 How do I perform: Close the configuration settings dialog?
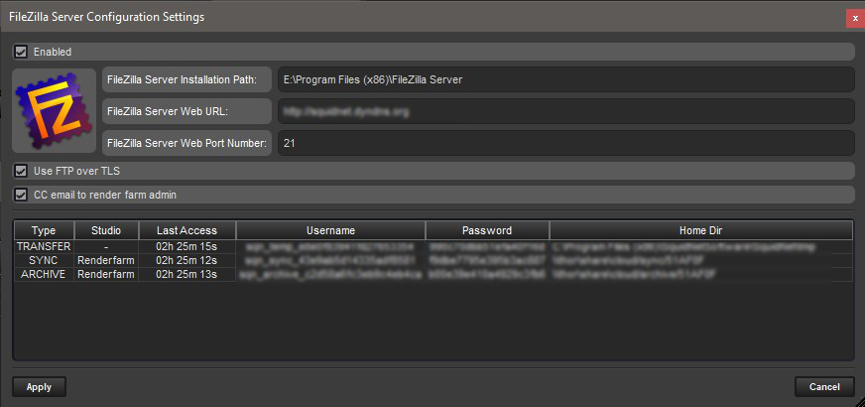click(x=855, y=18)
